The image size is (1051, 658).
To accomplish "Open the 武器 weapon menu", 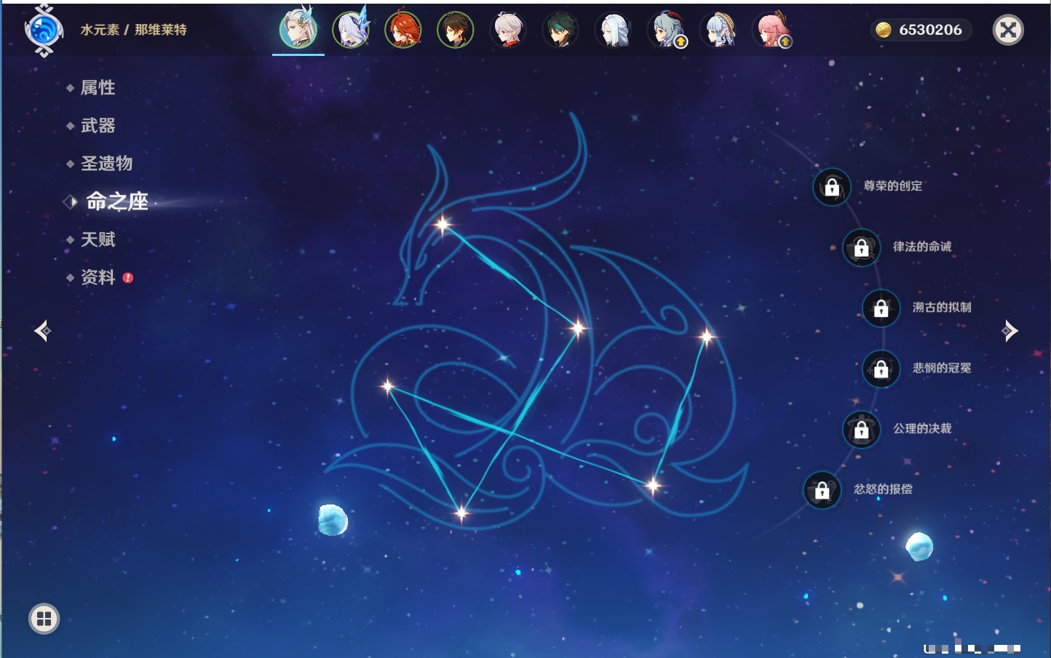I will [98, 126].
